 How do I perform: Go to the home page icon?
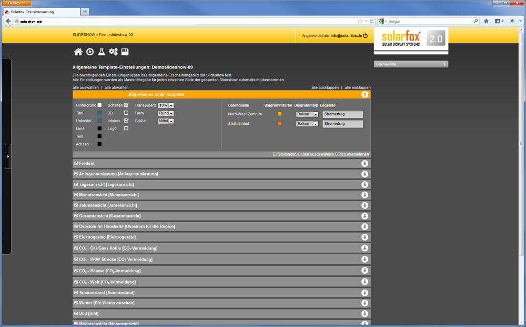point(78,52)
